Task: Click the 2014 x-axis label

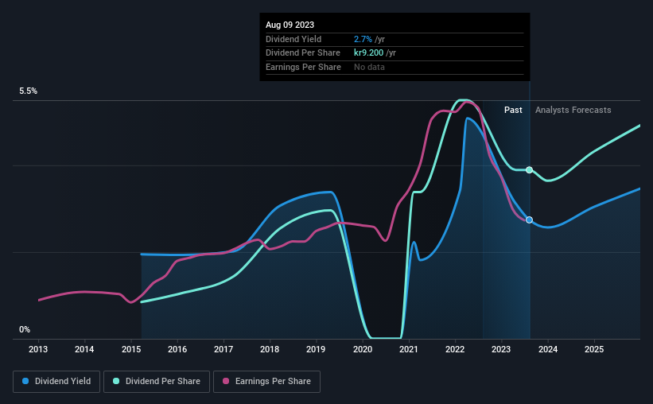Action: click(84, 349)
